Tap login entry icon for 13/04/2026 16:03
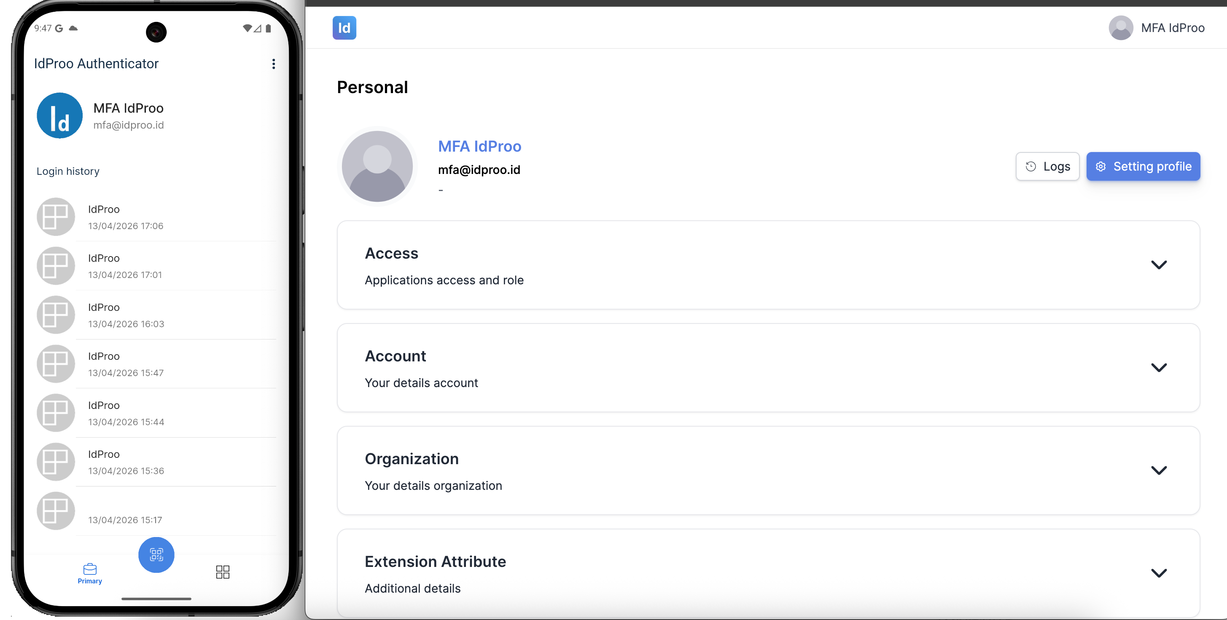This screenshot has height=620, width=1227. [x=56, y=315]
